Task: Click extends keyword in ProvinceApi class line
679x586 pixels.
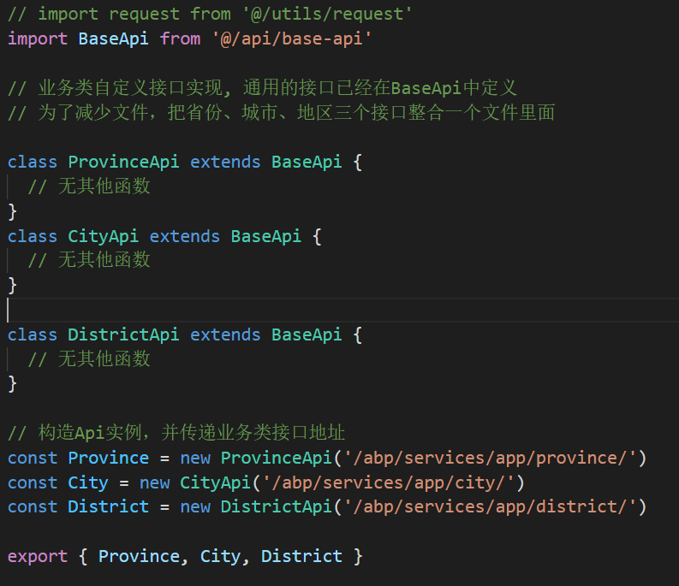Action: click(x=225, y=163)
